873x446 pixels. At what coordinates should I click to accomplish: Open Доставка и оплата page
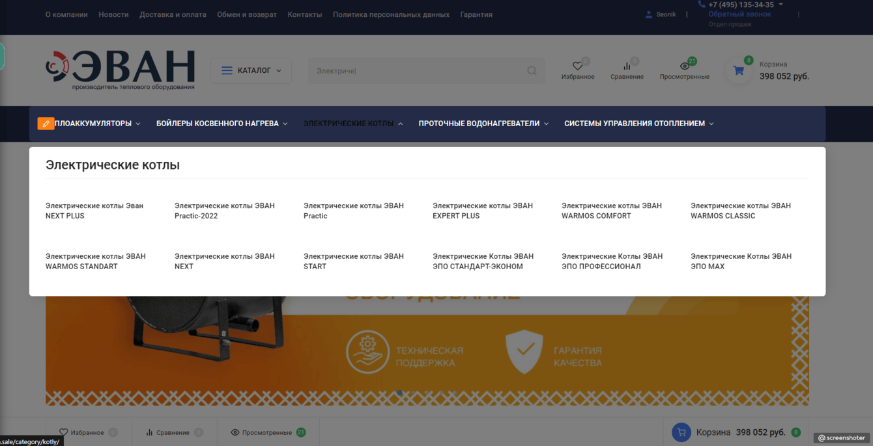click(173, 14)
